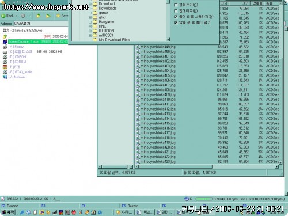Click the [A-] Floppy drive icon
The width and height of the screenshot is (288, 216).
5,47
